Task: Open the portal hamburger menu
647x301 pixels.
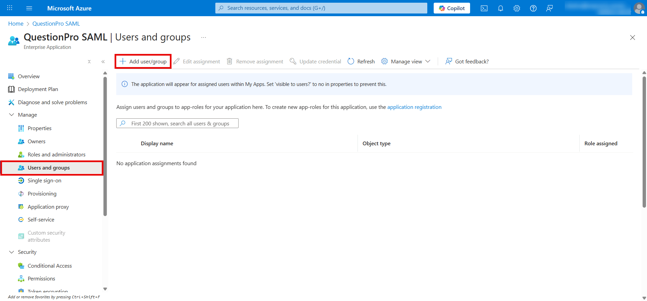Action: pyautogui.click(x=29, y=8)
